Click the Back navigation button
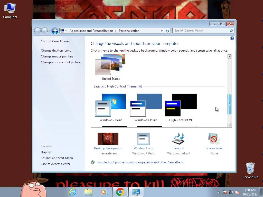 tap(37, 31)
